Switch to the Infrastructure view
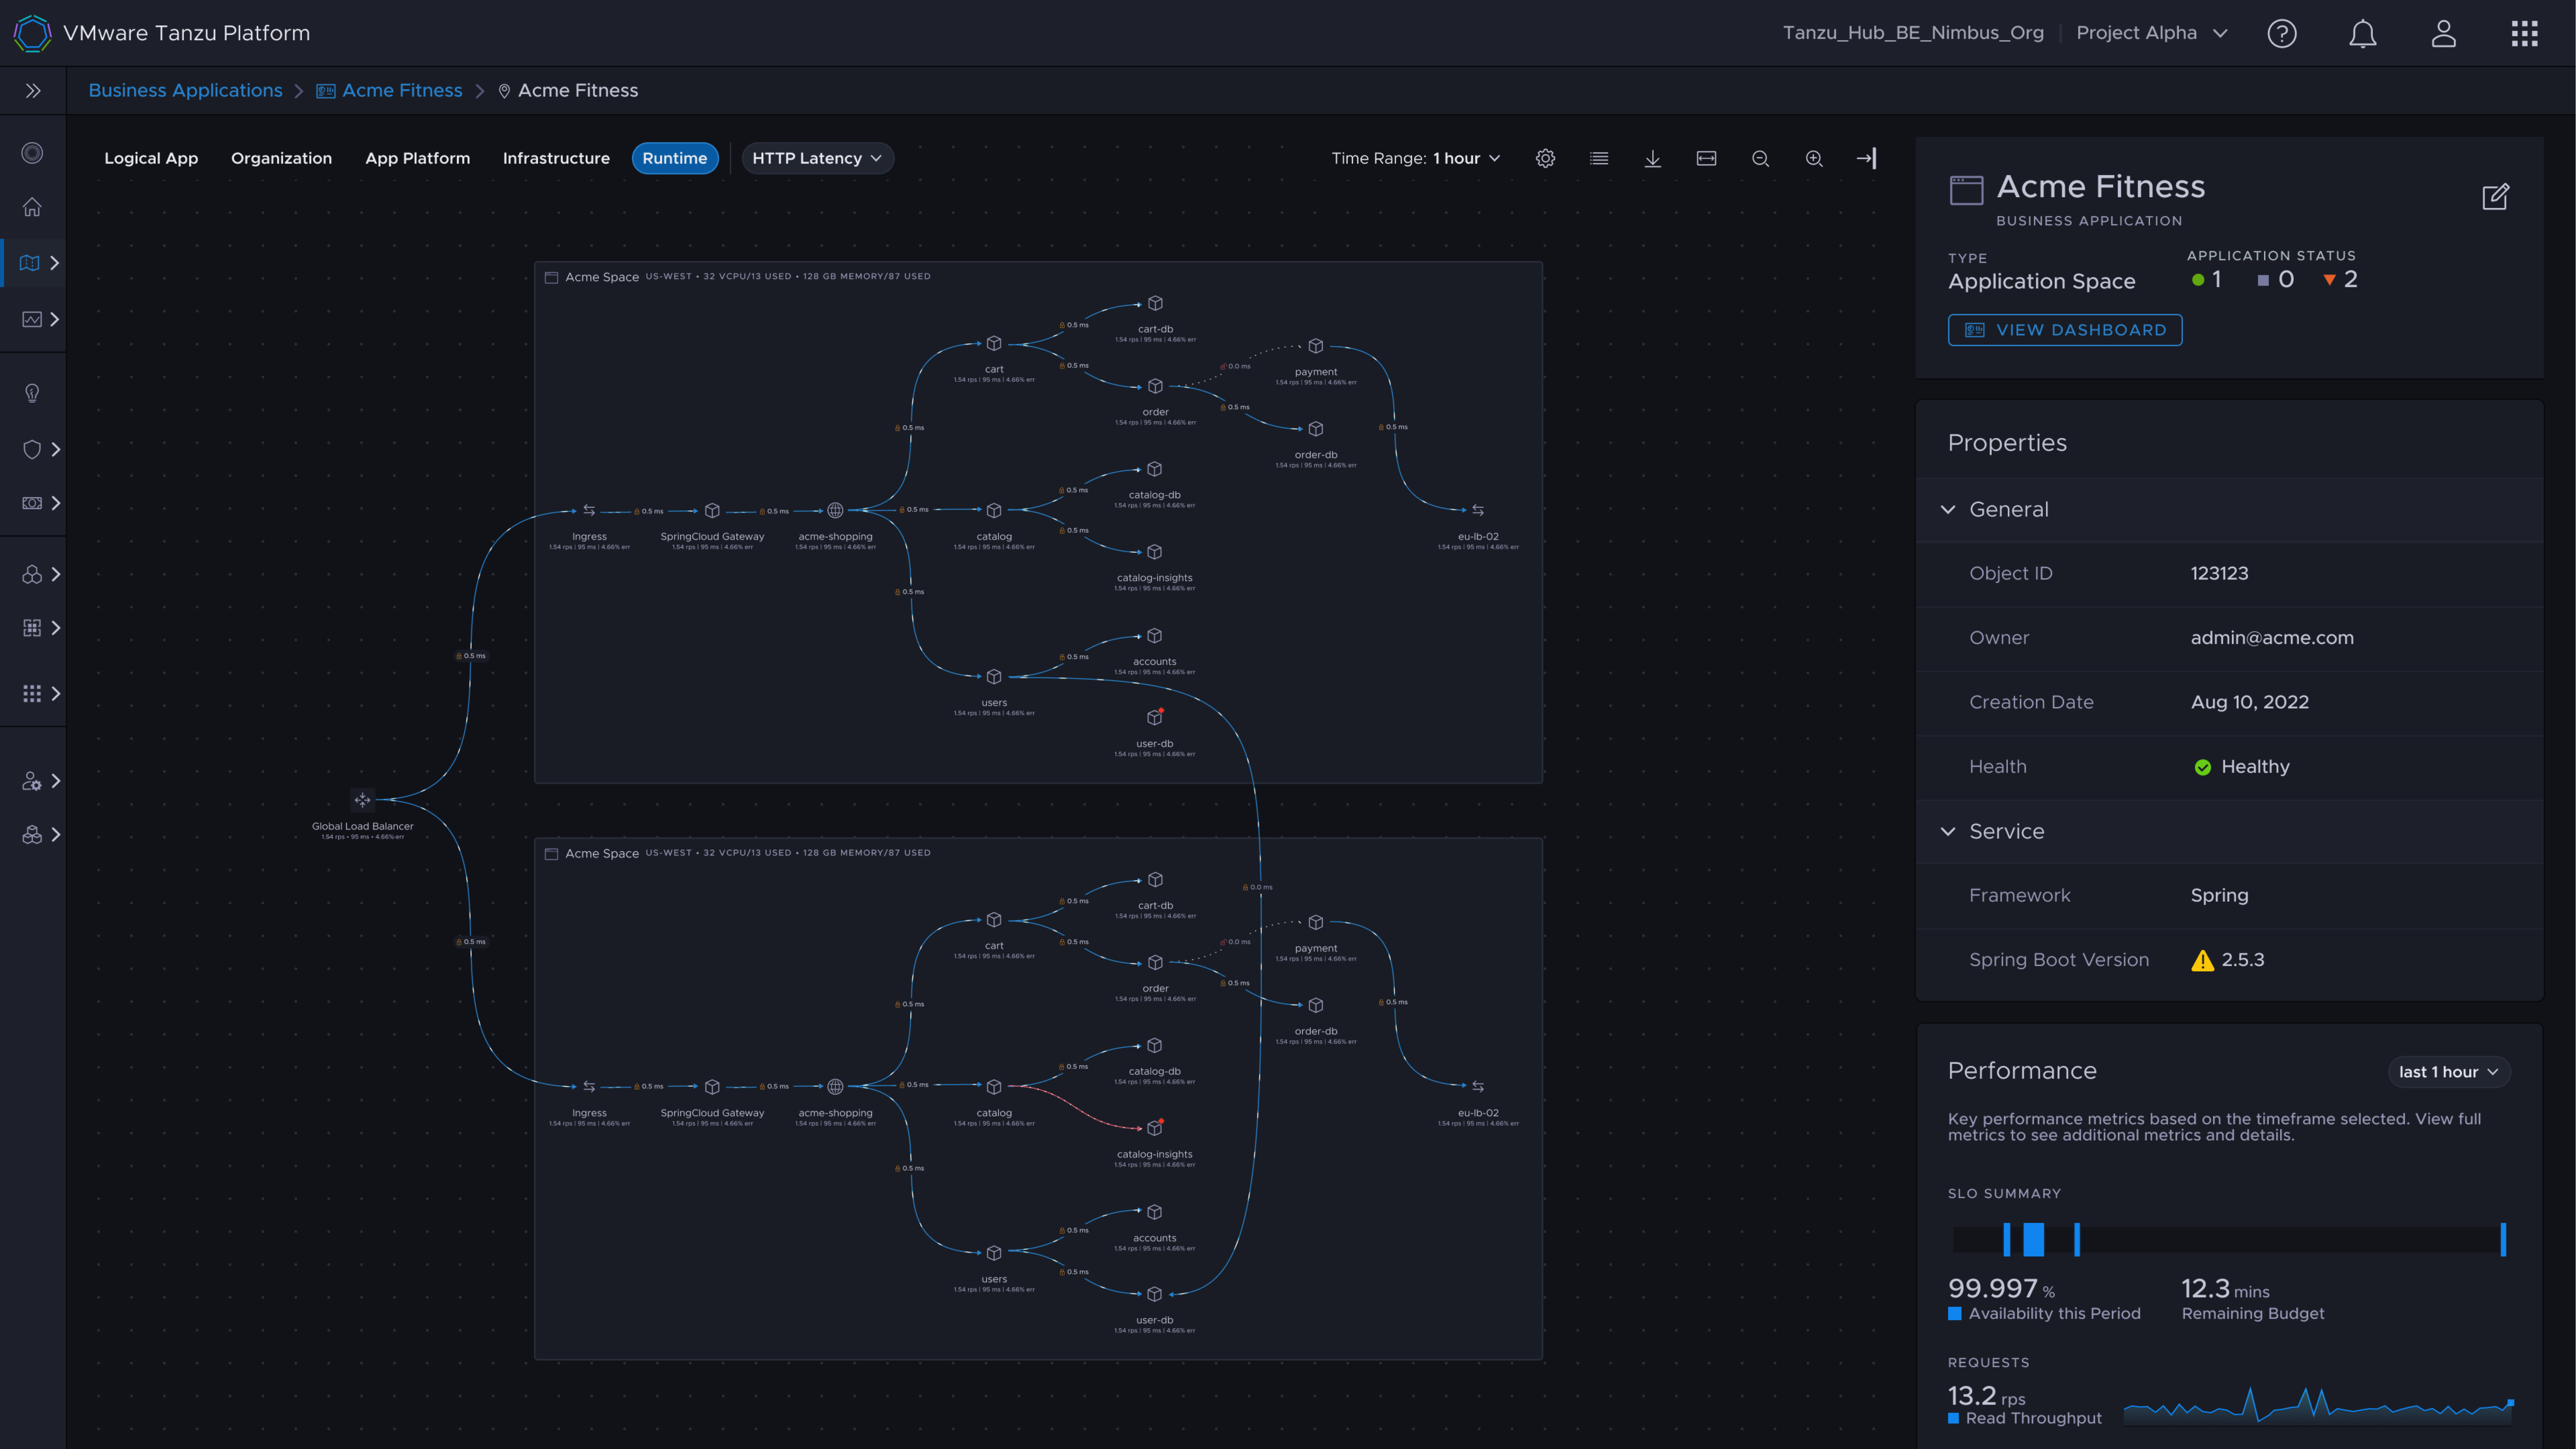The image size is (2576, 1449). (556, 158)
